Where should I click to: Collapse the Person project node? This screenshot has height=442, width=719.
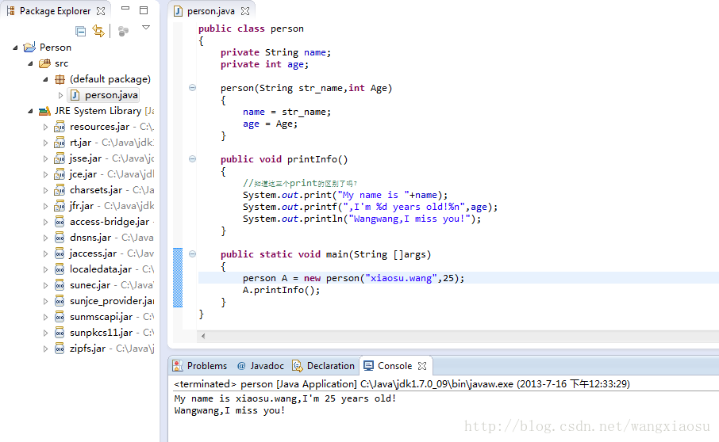(16, 48)
